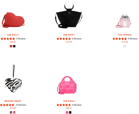
Task: Choose black zebra swatch for Broken Heart
Action: point(11,112)
